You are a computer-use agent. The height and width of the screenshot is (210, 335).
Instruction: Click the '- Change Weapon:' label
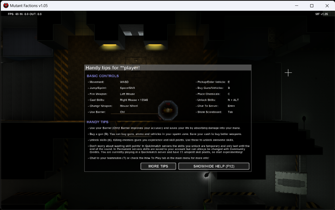tap(100, 106)
